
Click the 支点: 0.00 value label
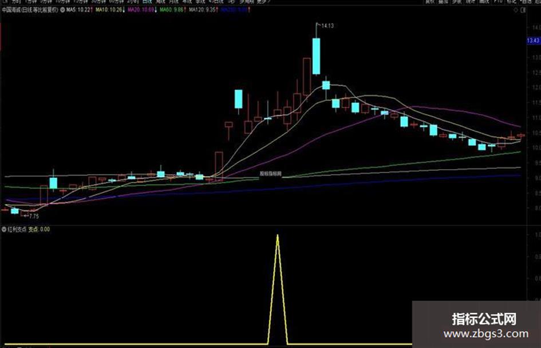point(39,229)
